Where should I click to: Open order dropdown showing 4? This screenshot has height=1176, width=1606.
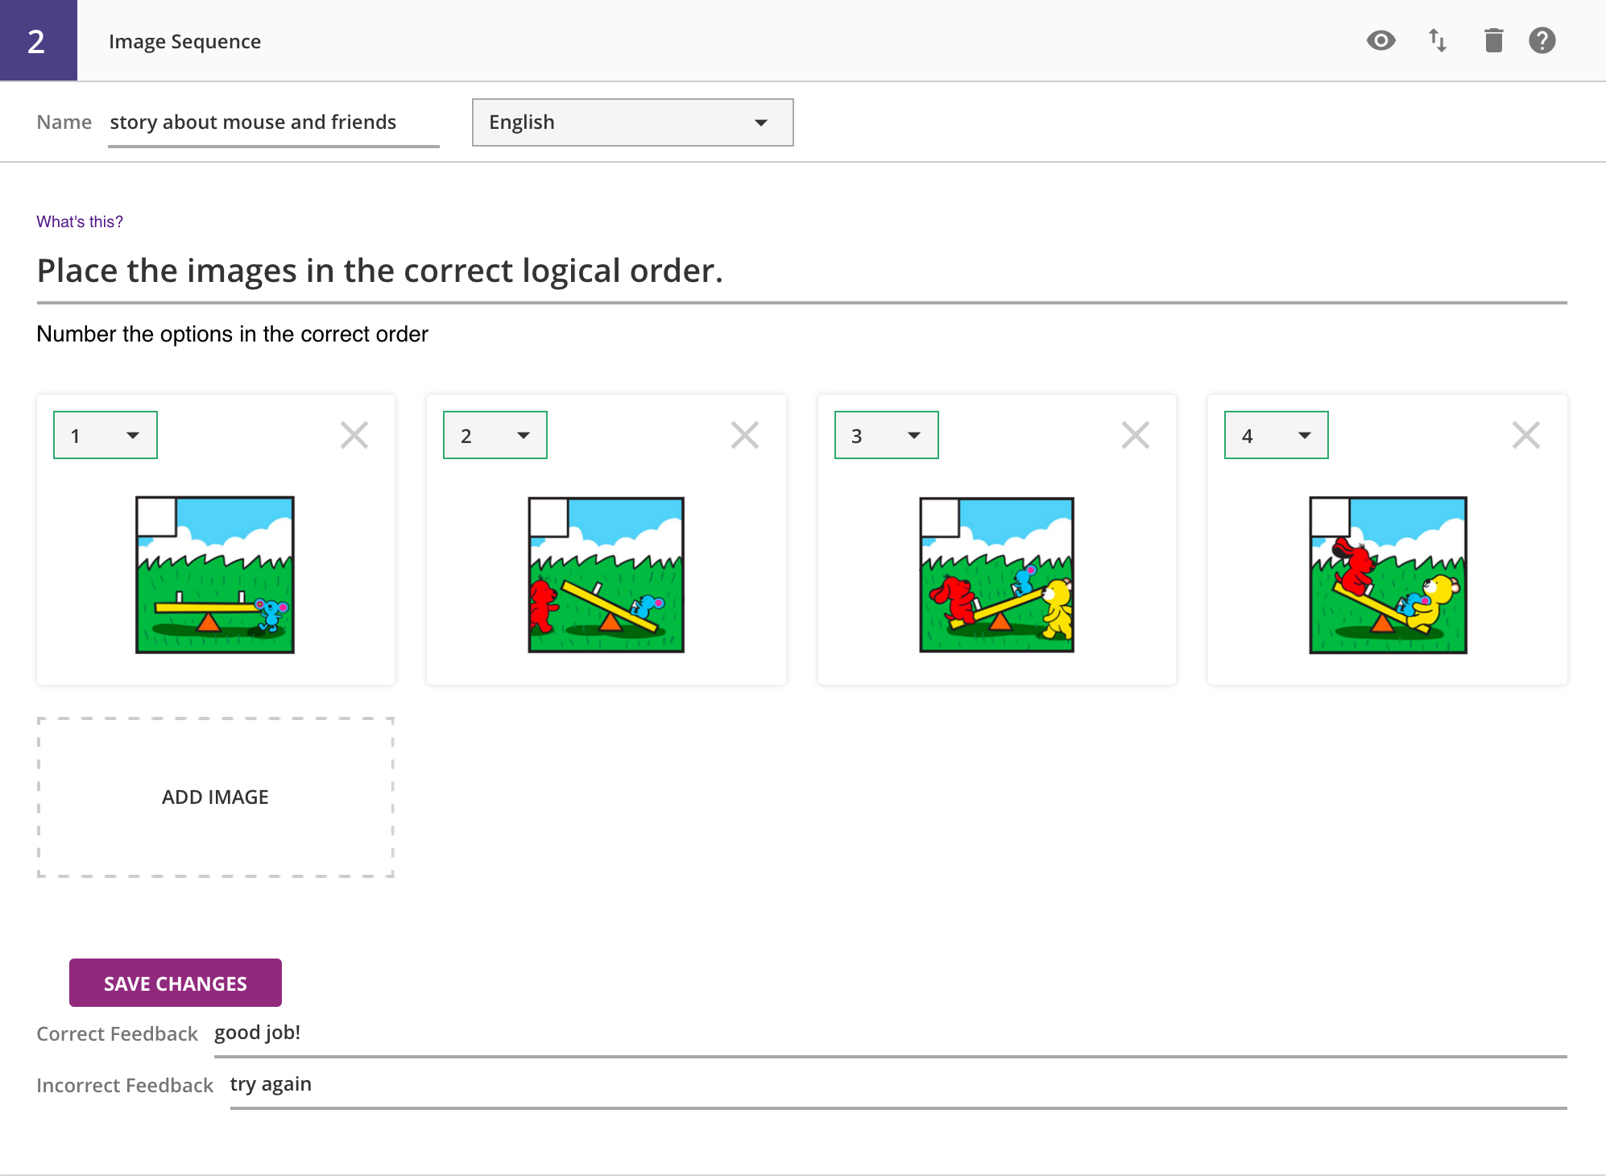pyautogui.click(x=1276, y=435)
